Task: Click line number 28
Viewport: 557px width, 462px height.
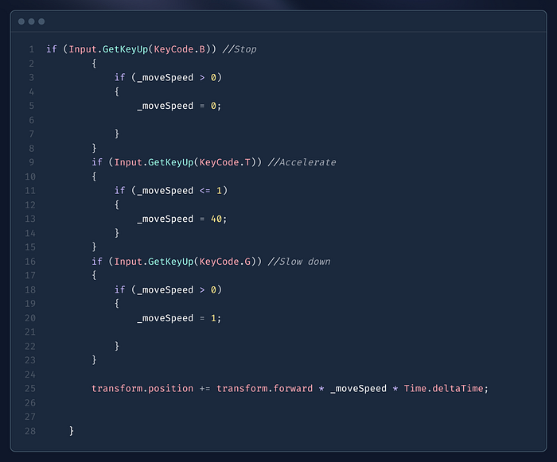Action: point(30,431)
